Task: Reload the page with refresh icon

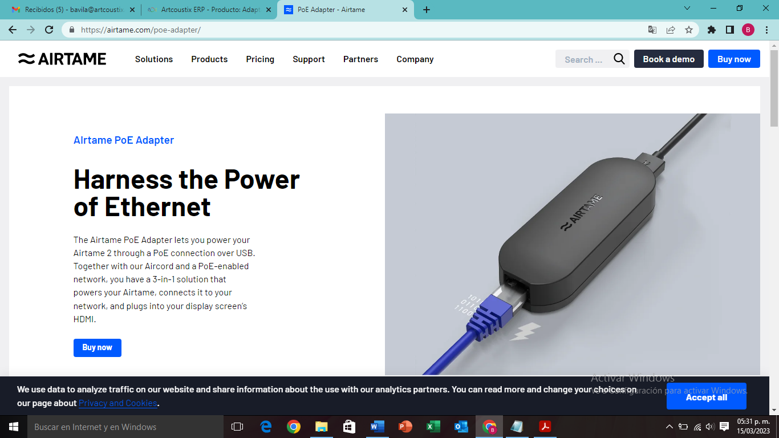Action: click(49, 30)
